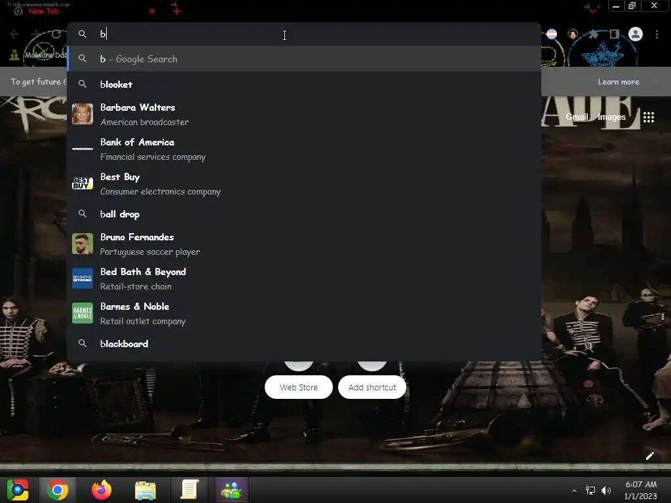Open the Chrome profile avatar
Screen dimensions: 671x503
pyautogui.click(x=636, y=34)
